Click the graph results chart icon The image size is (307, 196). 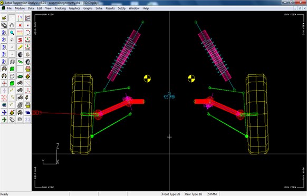click(27, 18)
